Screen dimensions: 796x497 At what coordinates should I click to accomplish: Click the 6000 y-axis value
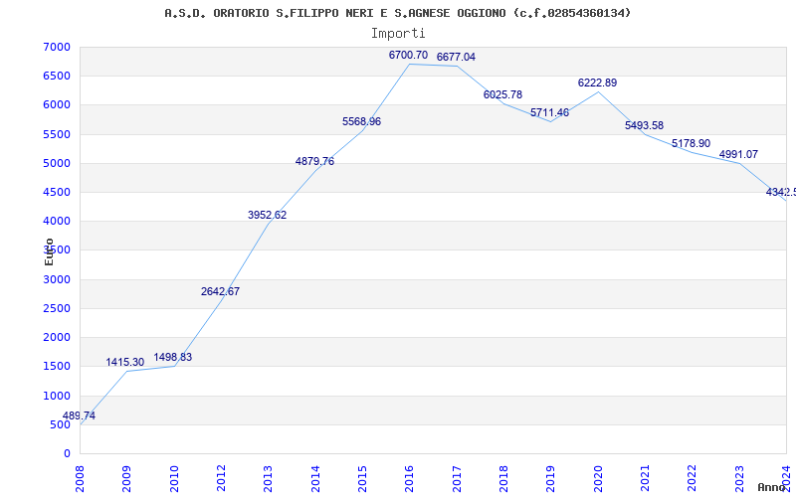(57, 105)
